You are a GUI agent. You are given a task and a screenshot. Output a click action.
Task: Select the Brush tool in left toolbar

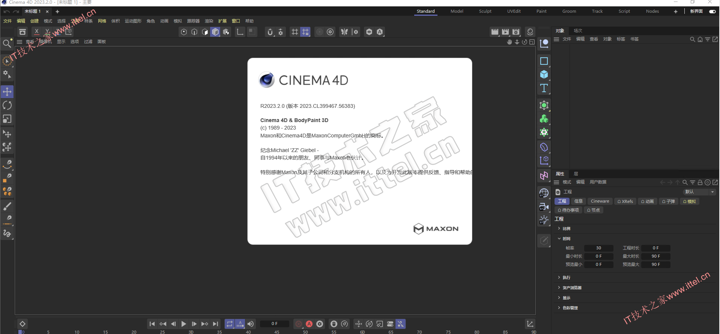coord(7,206)
